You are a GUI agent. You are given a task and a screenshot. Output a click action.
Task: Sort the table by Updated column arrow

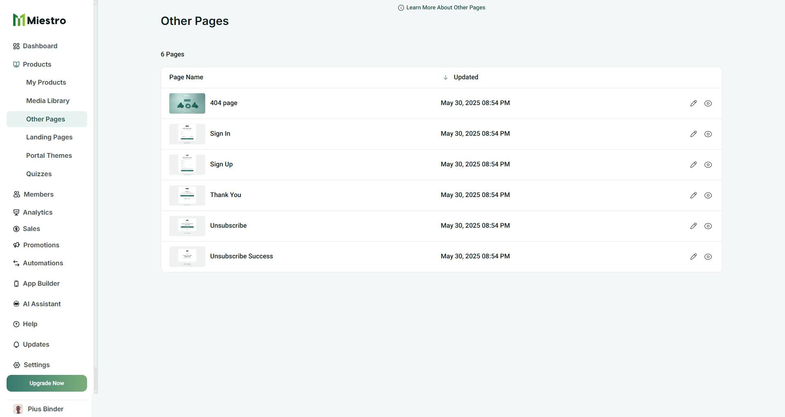(x=446, y=77)
